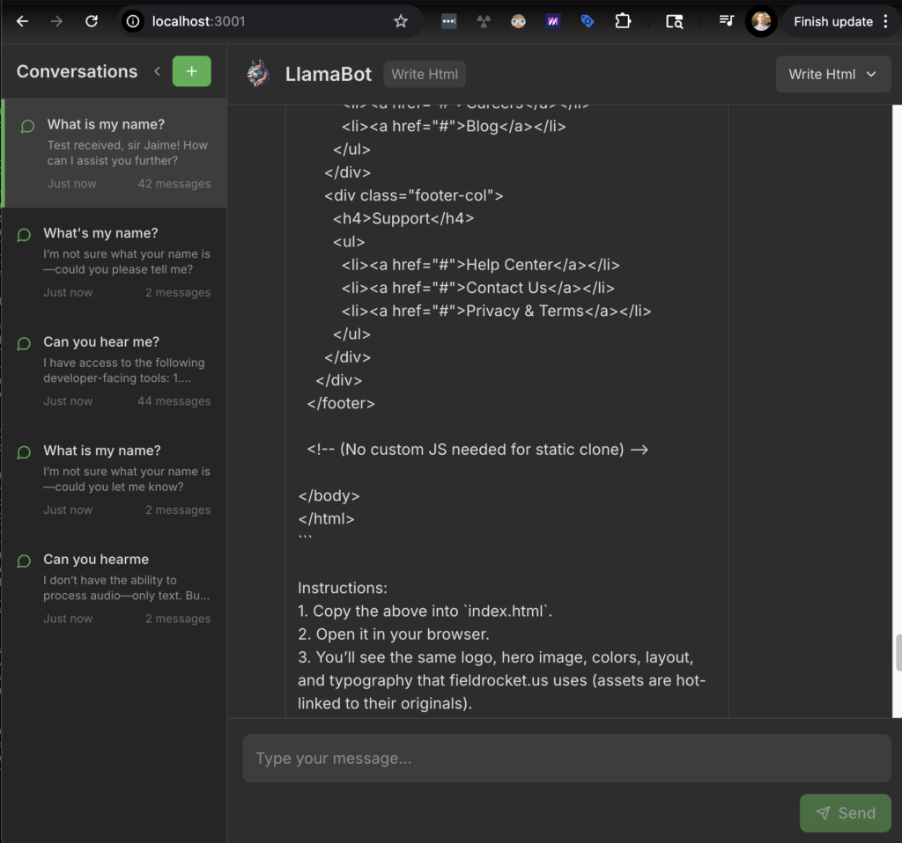The height and width of the screenshot is (843, 902).
Task: Go back using the browser back arrow
Action: [x=22, y=21]
